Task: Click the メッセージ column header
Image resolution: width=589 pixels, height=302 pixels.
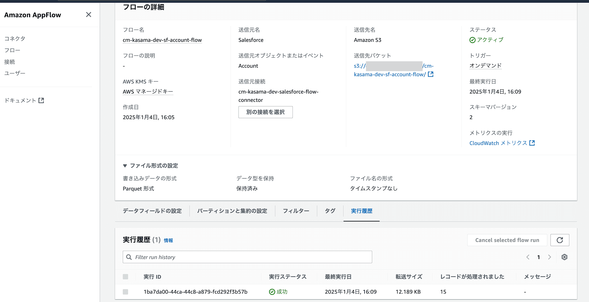Action: [537, 277]
